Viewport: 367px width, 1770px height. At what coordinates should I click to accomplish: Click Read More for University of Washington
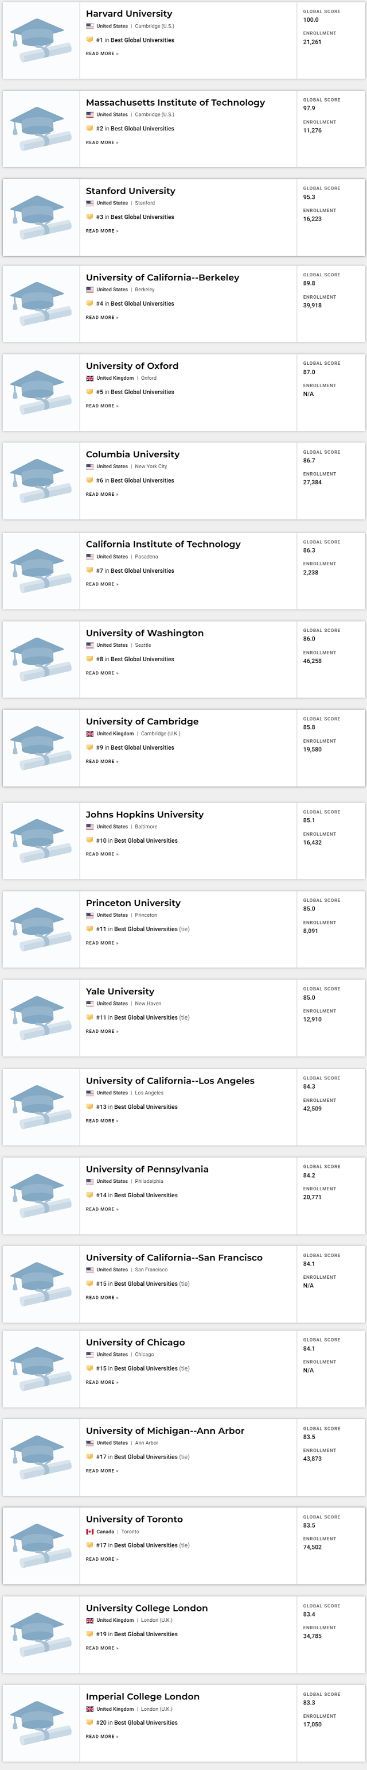(102, 673)
